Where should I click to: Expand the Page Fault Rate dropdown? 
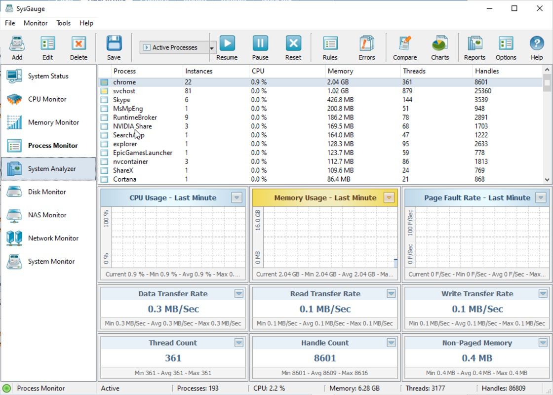(541, 198)
